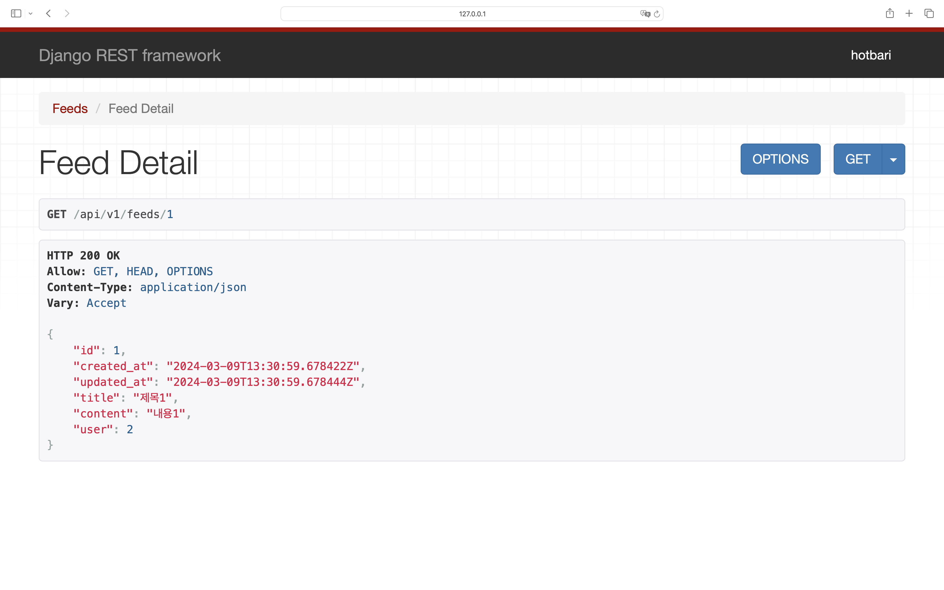Go back with the browser back arrow
This screenshot has height=590, width=944.
click(48, 14)
